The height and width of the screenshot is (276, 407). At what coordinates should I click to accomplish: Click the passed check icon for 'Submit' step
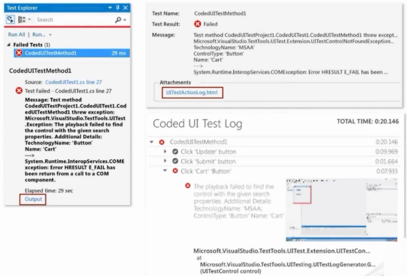pyautogui.click(x=175, y=161)
